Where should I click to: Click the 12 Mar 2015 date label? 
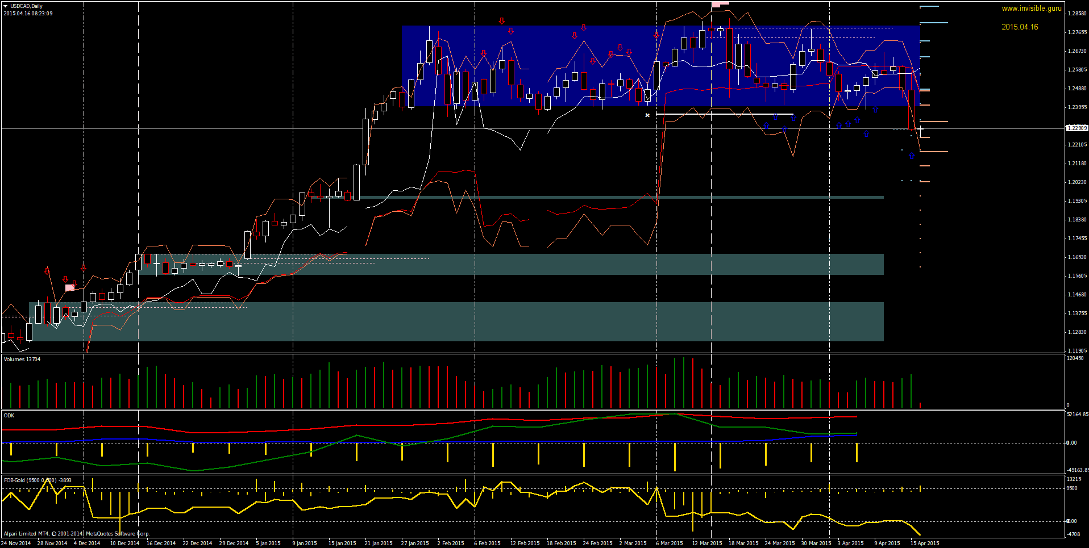click(707, 543)
